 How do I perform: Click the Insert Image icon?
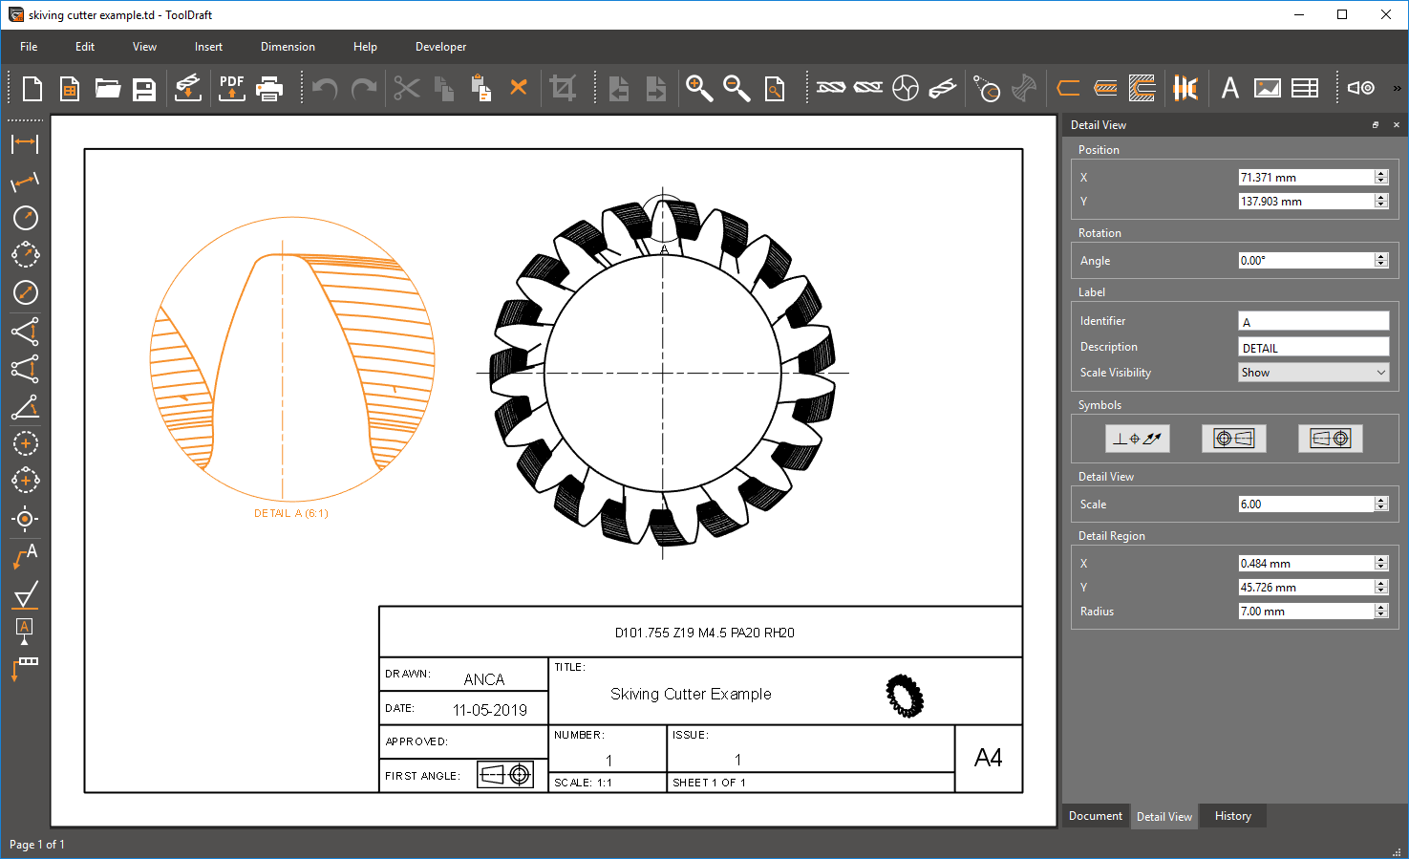(x=1267, y=88)
